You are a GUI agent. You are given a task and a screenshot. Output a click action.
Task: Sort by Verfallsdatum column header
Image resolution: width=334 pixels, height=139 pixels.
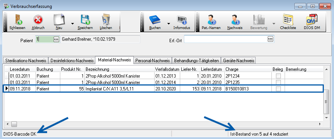pyautogui.click(x=167, y=69)
